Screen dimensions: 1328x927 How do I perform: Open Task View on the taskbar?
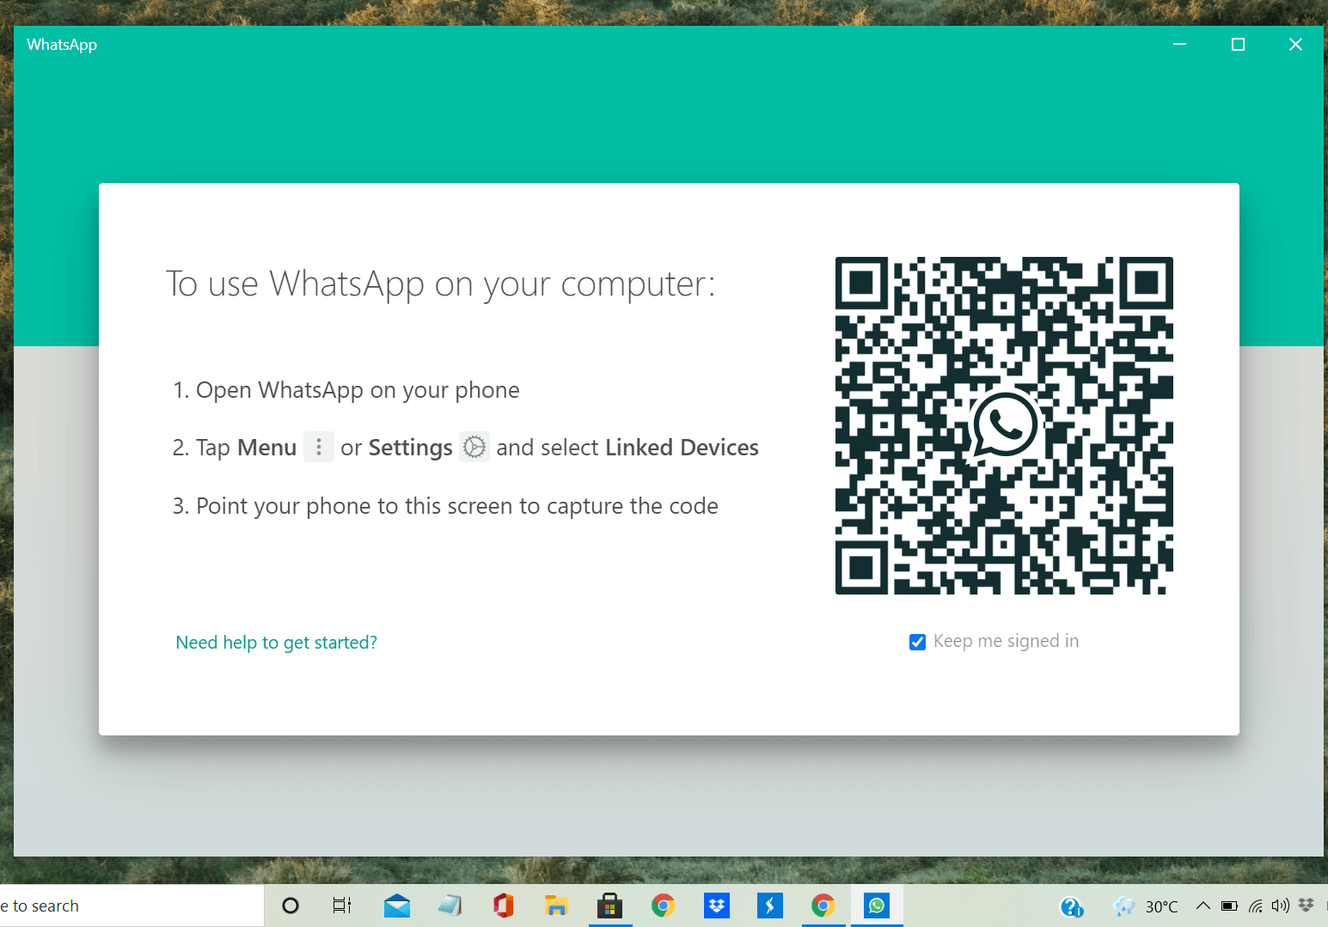[342, 906]
